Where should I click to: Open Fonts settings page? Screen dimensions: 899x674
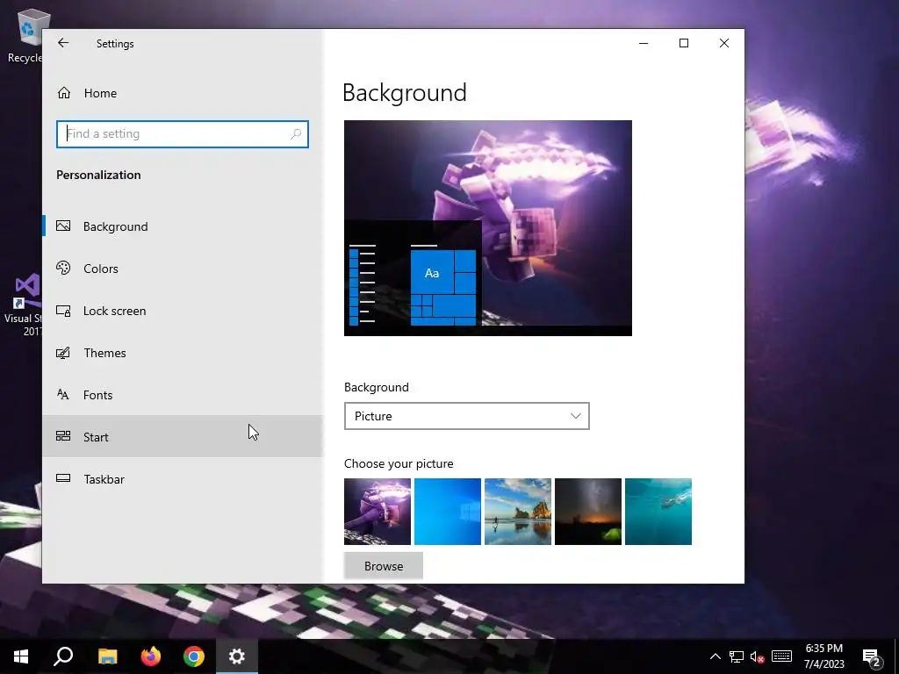pos(183,395)
